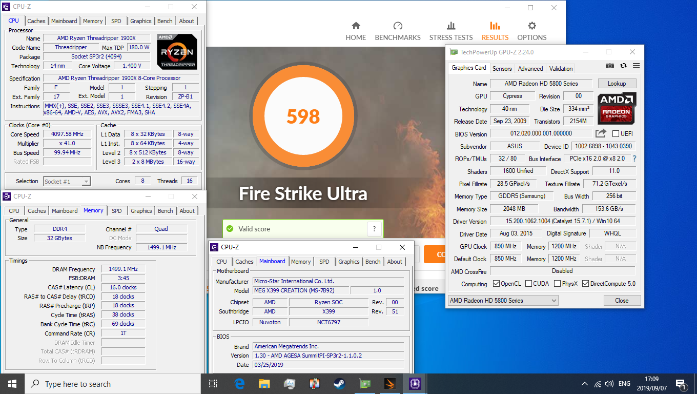Open BENCHMARKS in 3DMark
Image resolution: width=697 pixels, height=394 pixels.
coord(398,31)
